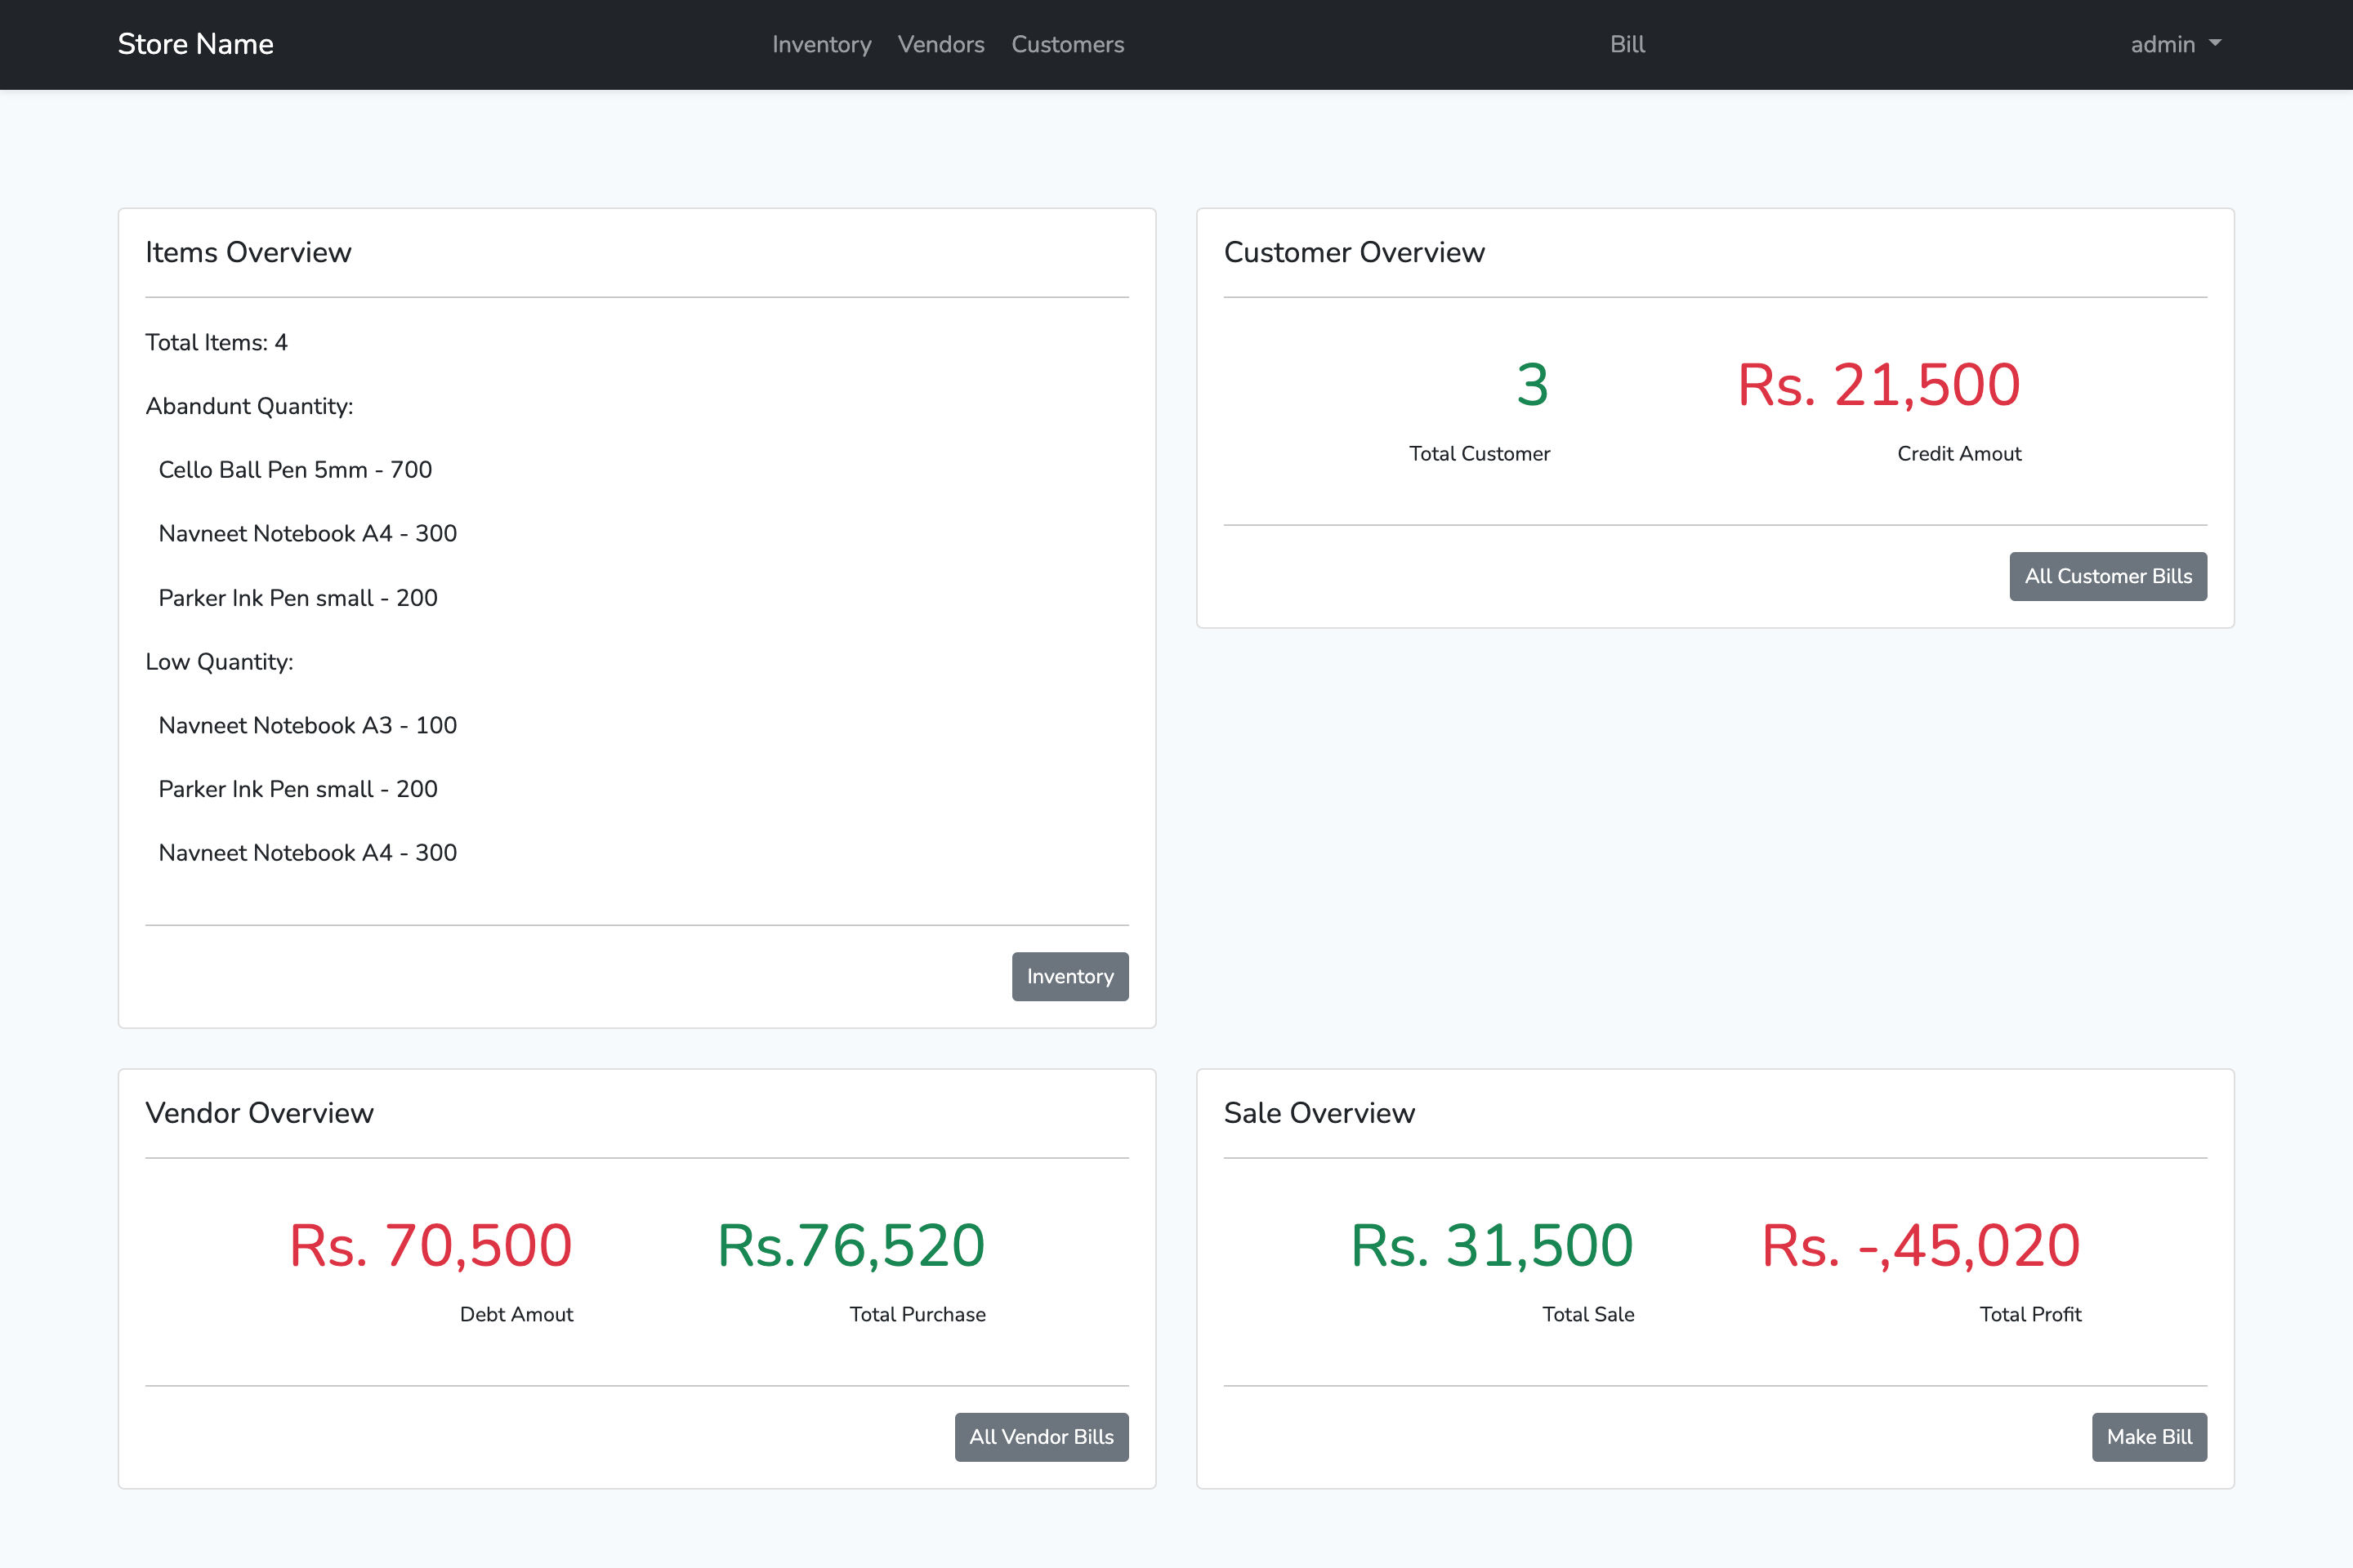
Task: Open All Vendor Bills
Action: 1040,1437
